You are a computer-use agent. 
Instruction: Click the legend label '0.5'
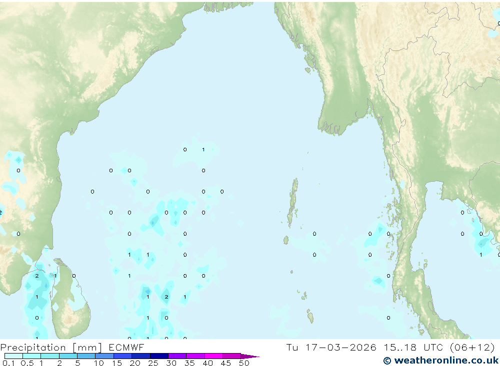pos(27,363)
